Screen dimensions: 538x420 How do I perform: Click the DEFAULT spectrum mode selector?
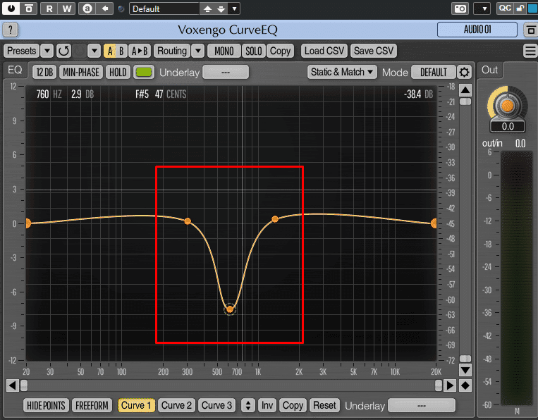tap(434, 73)
